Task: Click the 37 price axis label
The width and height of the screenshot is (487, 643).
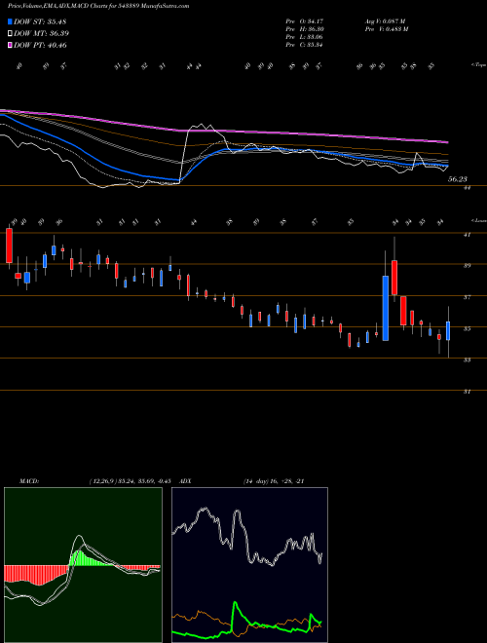Action: [x=467, y=297]
